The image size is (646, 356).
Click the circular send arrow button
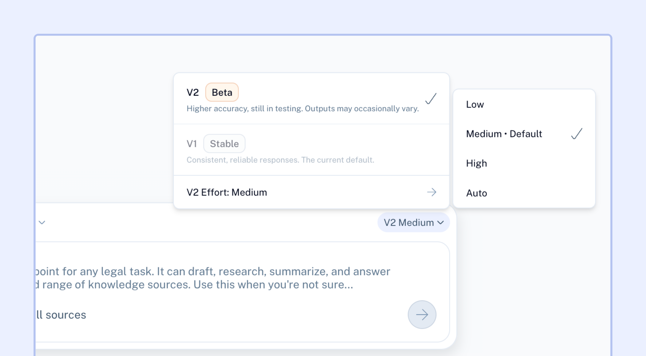coord(422,314)
